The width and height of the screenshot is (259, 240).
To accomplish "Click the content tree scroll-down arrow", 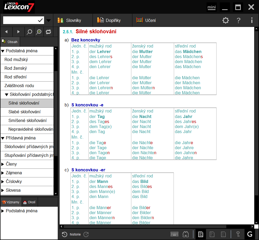I will coord(56,193).
